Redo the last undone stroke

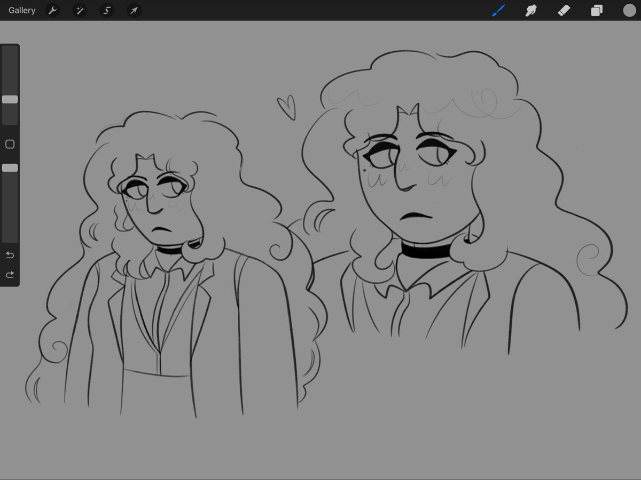[x=10, y=275]
